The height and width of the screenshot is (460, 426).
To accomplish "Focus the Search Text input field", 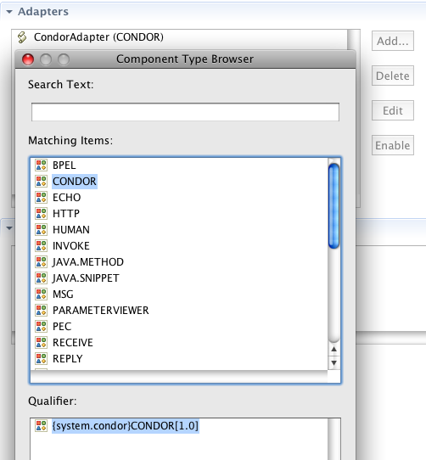I will tap(186, 112).
